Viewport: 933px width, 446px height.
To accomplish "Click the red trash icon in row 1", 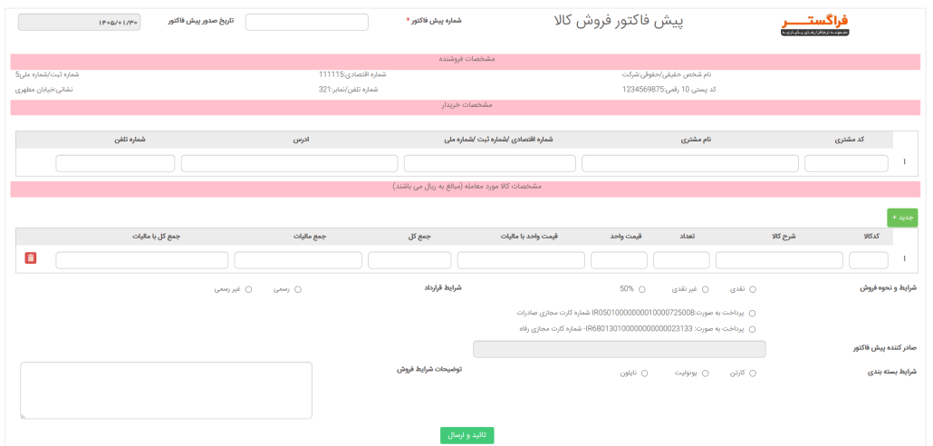I will pos(31,257).
